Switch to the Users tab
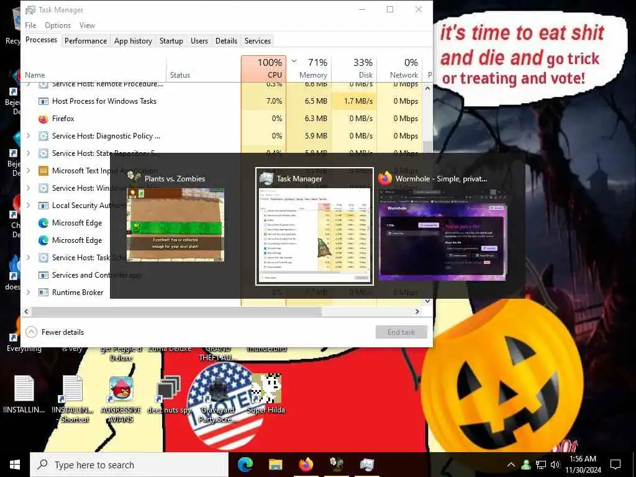636x477 pixels. pos(199,41)
